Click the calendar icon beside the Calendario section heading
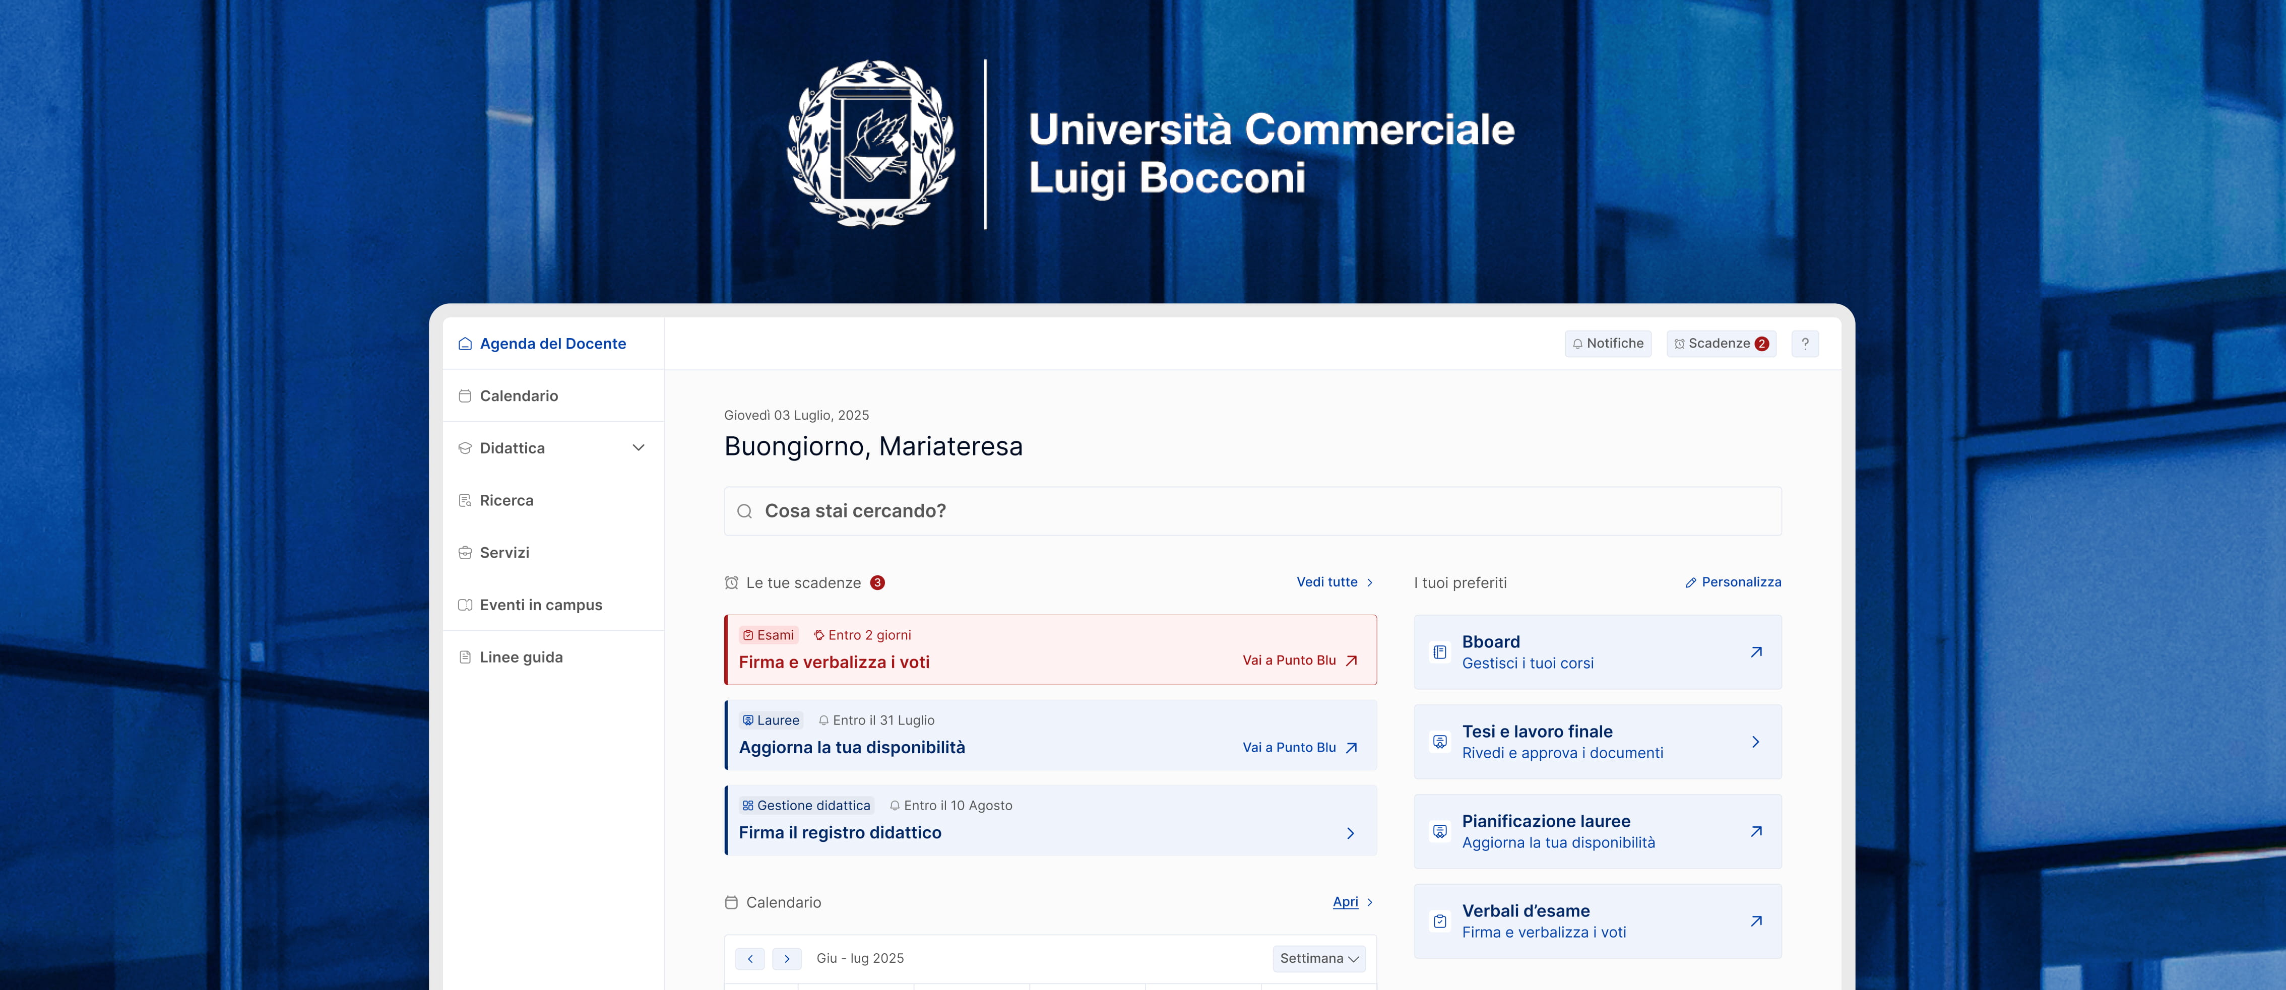2286x990 pixels. pos(731,902)
